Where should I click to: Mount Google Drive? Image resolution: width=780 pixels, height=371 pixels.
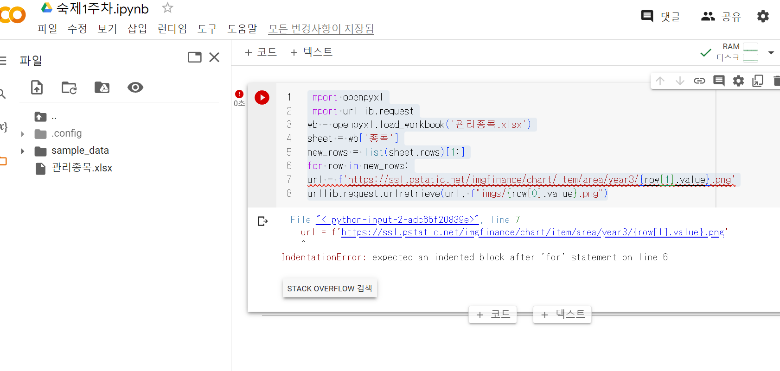(102, 87)
